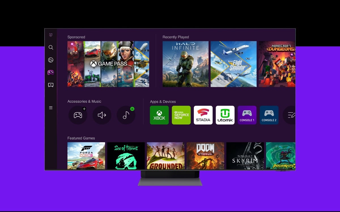Click the "Sponsored" heading
This screenshot has height=212, width=340.
point(76,37)
